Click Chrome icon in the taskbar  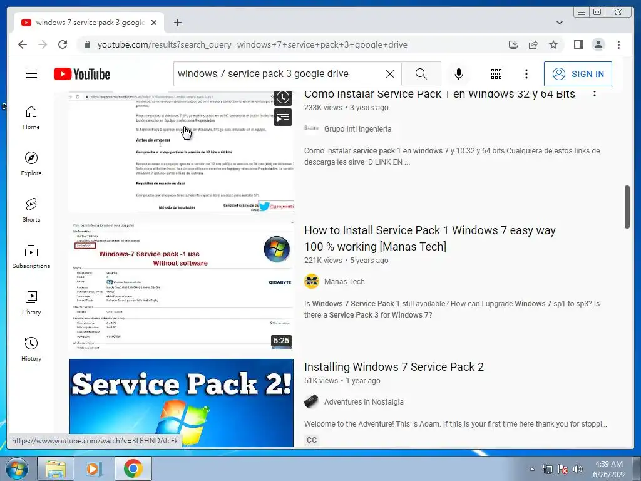pos(133,468)
